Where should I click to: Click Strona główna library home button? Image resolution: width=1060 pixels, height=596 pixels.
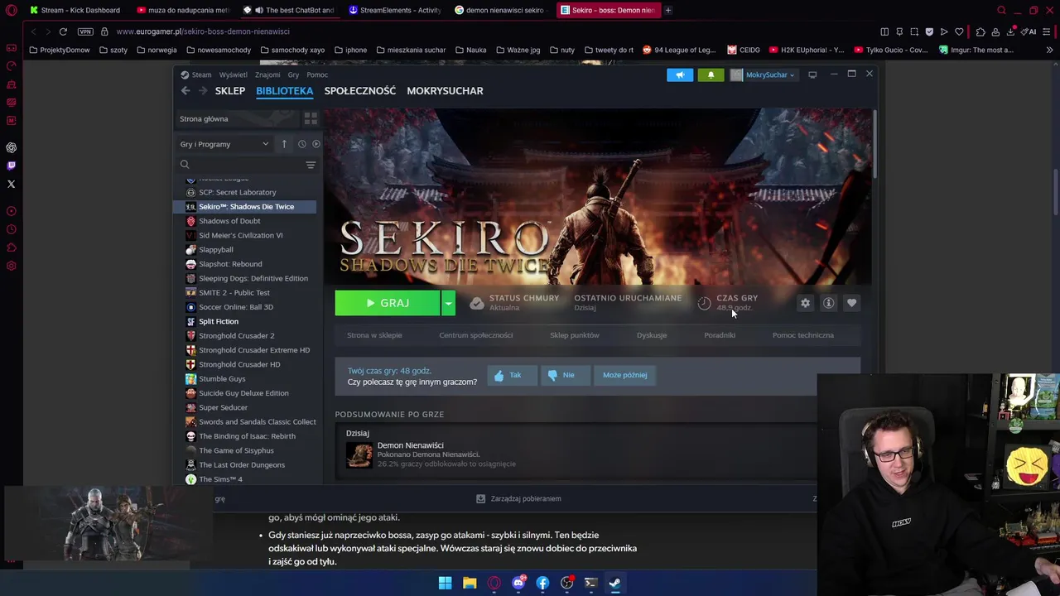237,119
